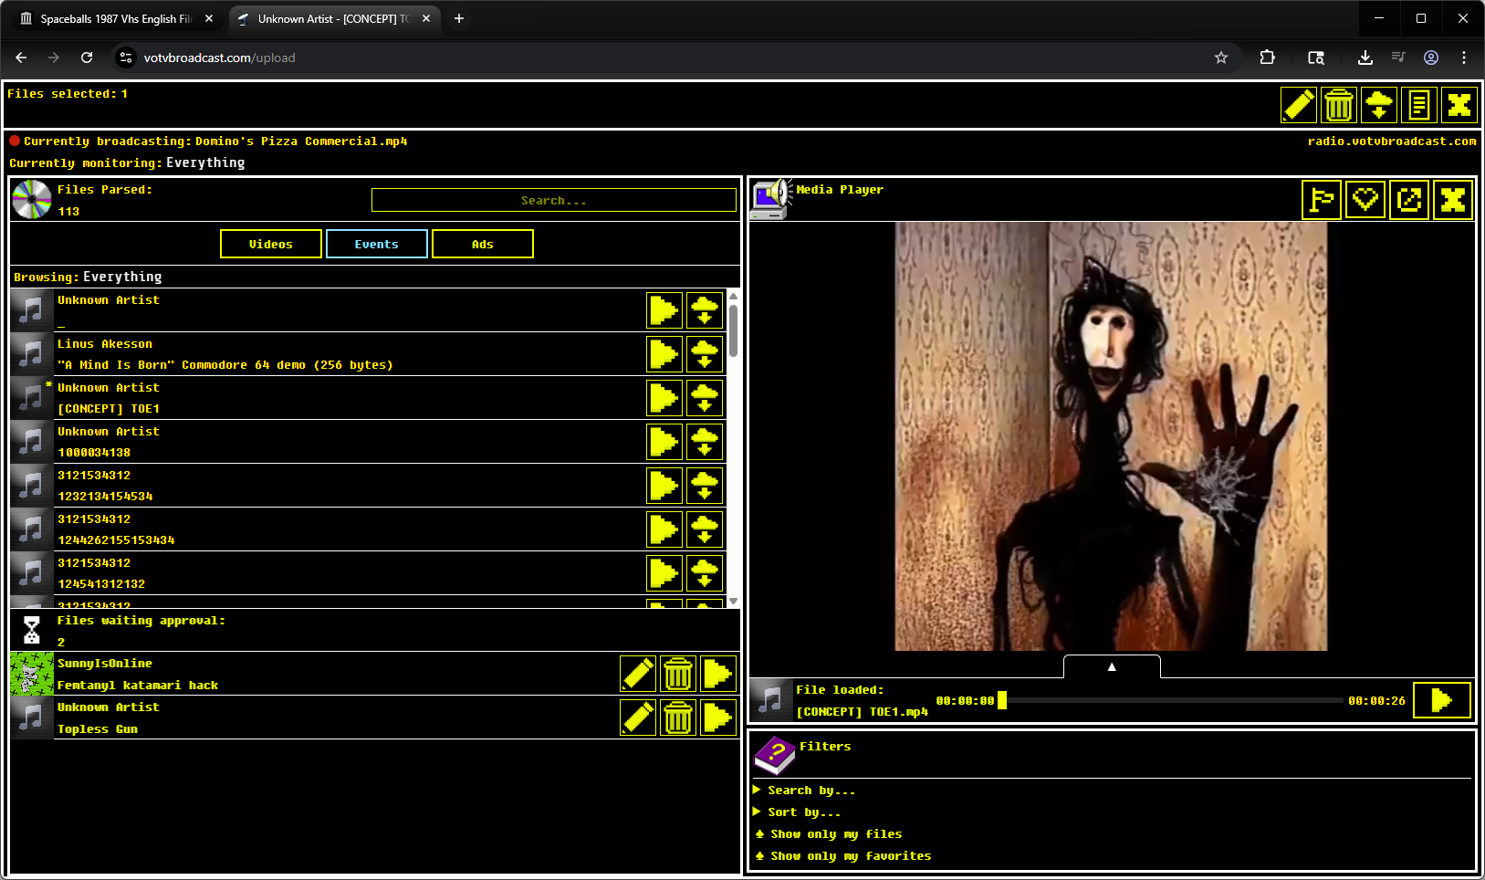Click the votvbroadcast.com address bar
This screenshot has height=880, width=1485.
click(675, 58)
